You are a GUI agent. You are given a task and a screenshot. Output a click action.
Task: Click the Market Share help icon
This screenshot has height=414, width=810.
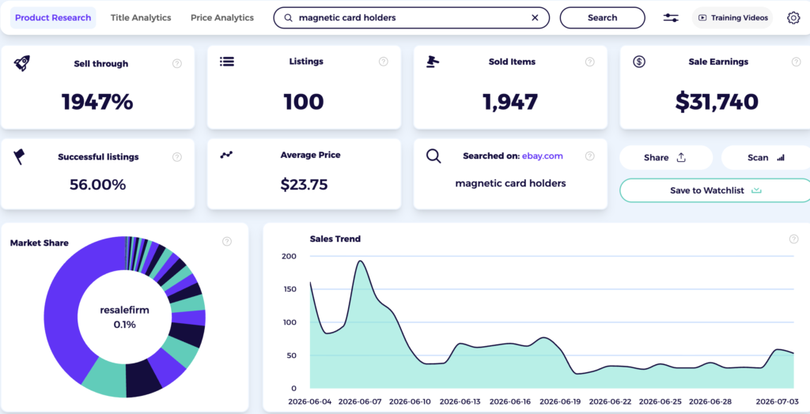pos(227,241)
